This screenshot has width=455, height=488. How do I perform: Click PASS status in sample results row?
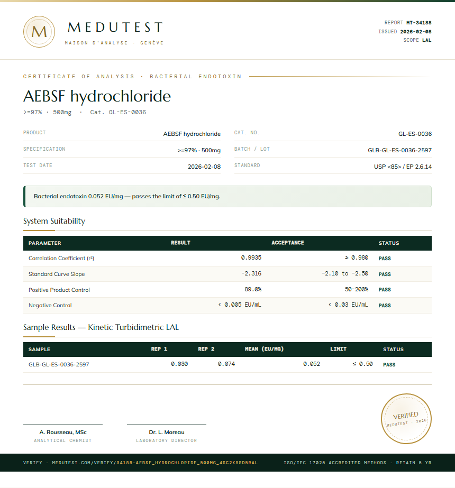coord(389,365)
